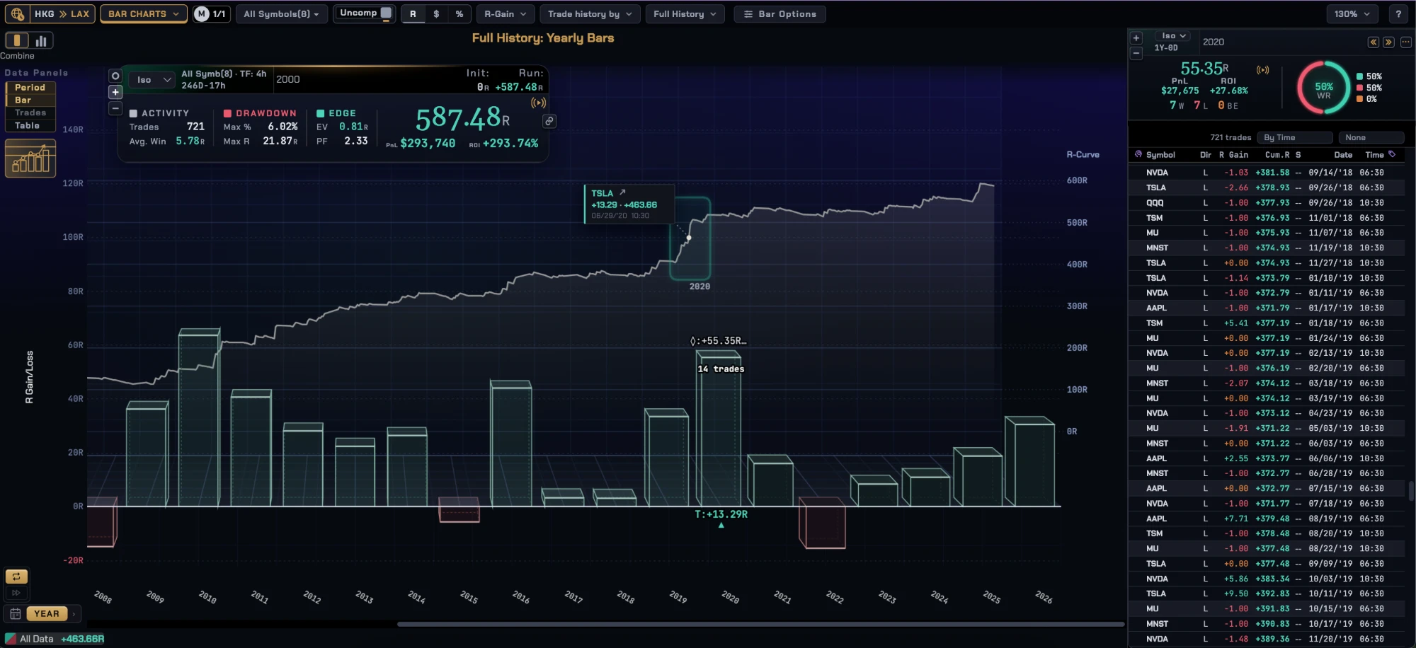Switch units to dollars
Image resolution: width=1416 pixels, height=648 pixels.
(x=436, y=14)
